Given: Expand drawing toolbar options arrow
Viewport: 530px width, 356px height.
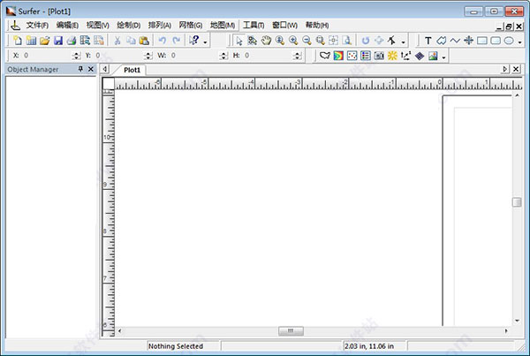Looking at the screenshot, I should pos(520,42).
